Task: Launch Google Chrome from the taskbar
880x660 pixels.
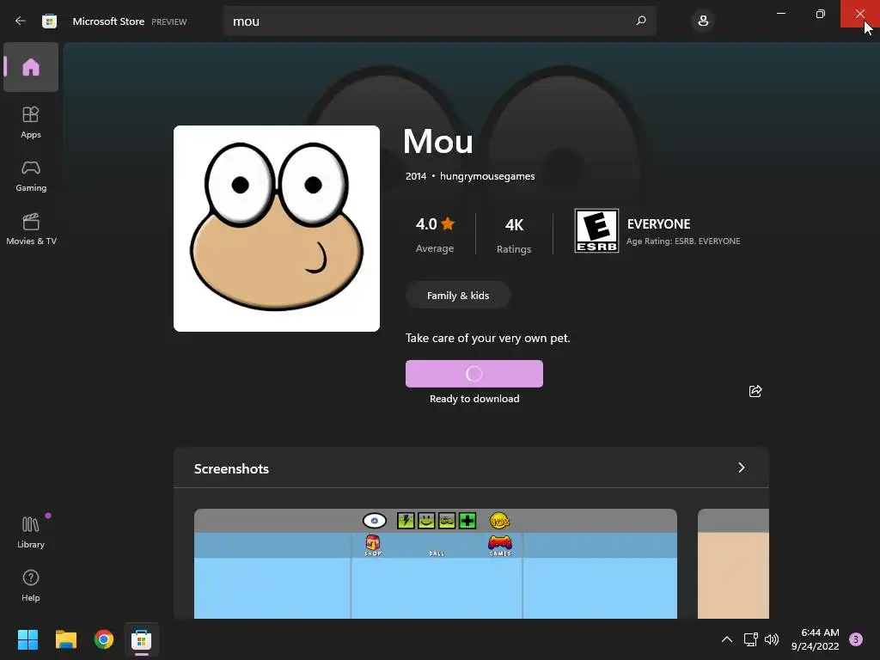Action: pos(104,639)
